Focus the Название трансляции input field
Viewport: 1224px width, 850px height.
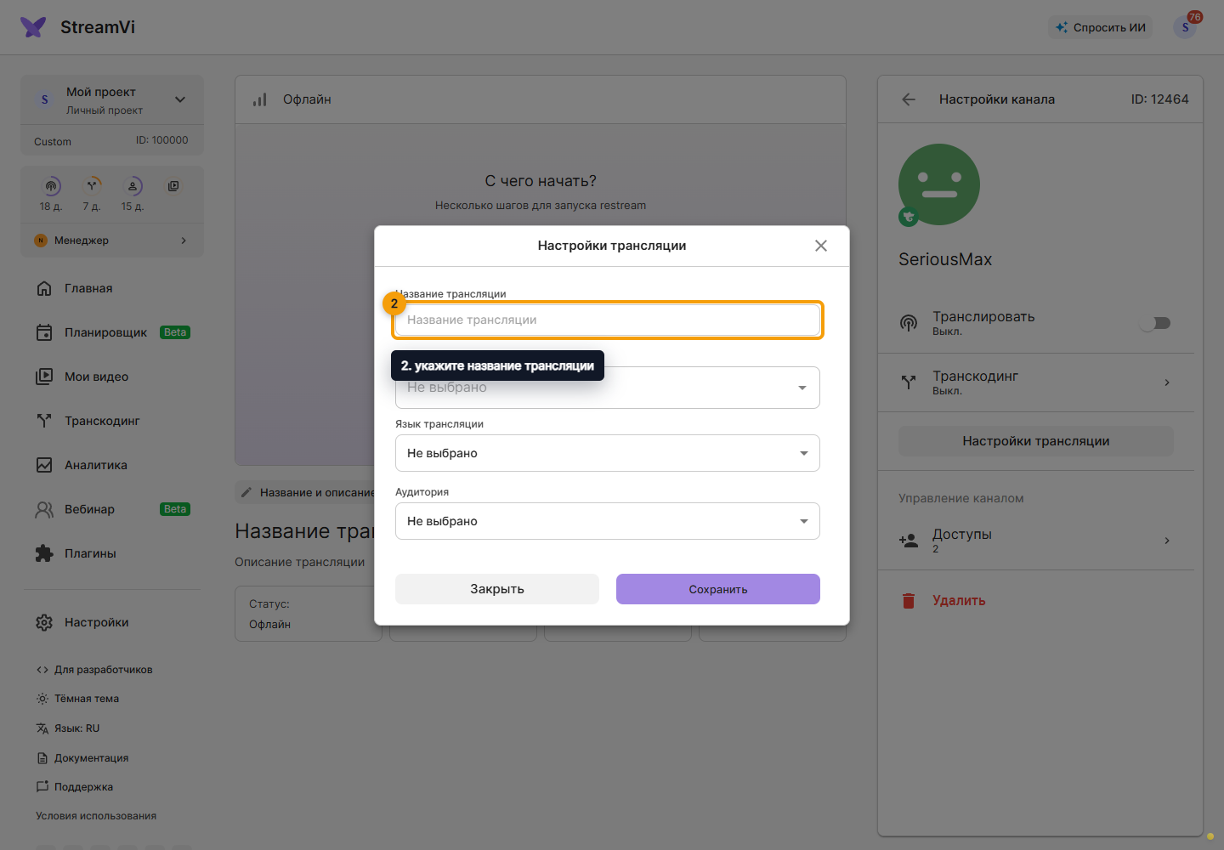(x=608, y=320)
